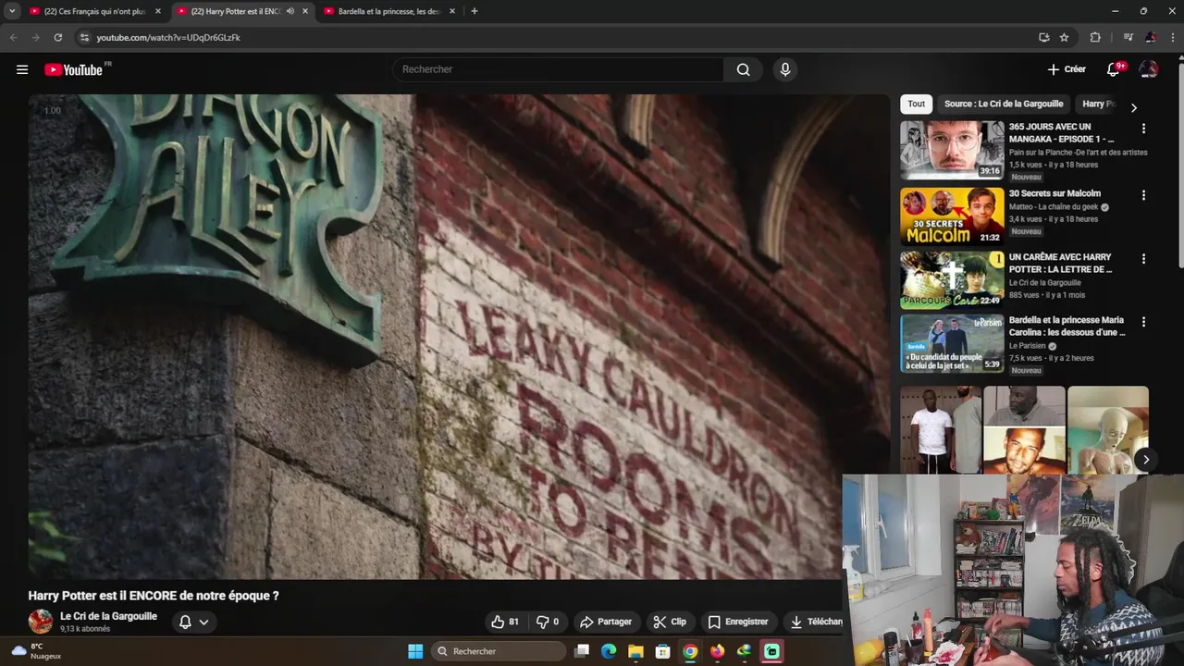The height and width of the screenshot is (666, 1184).
Task: Open Chrome media control icon
Action: [1128, 37]
